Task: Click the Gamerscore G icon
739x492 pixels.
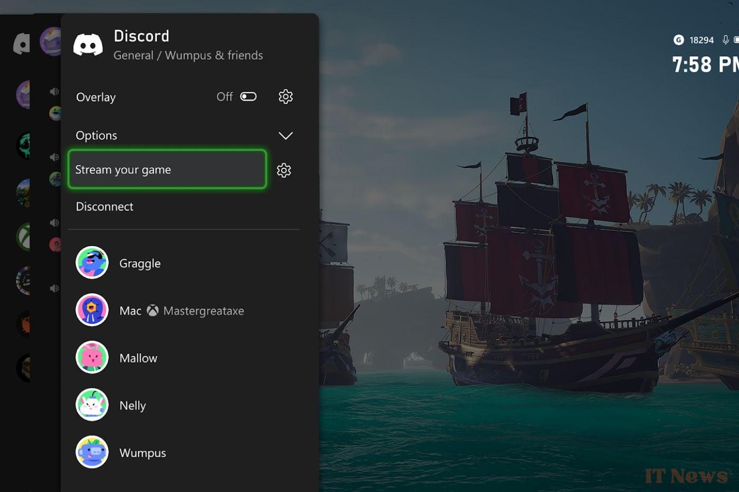Action: (679, 40)
